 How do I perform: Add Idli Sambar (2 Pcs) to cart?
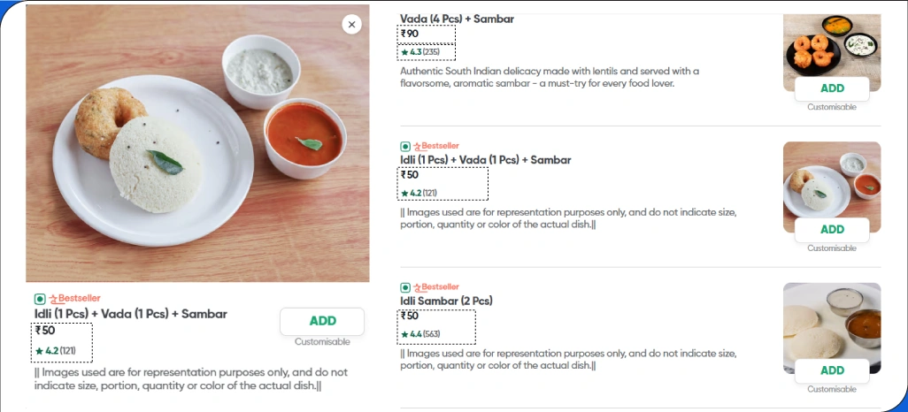(x=832, y=370)
